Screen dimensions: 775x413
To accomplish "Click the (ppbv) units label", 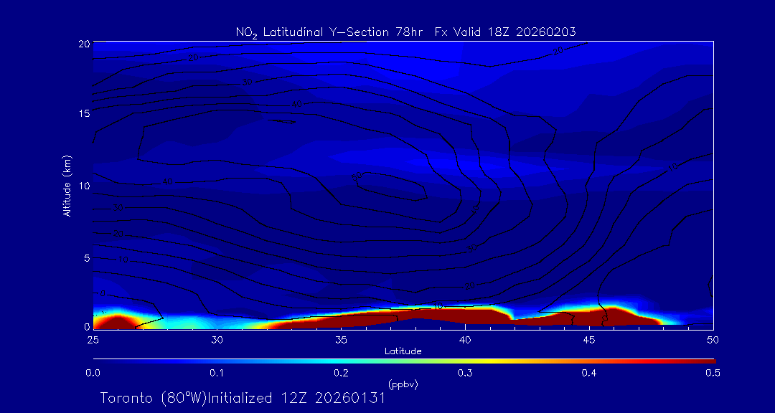I will point(403,384).
